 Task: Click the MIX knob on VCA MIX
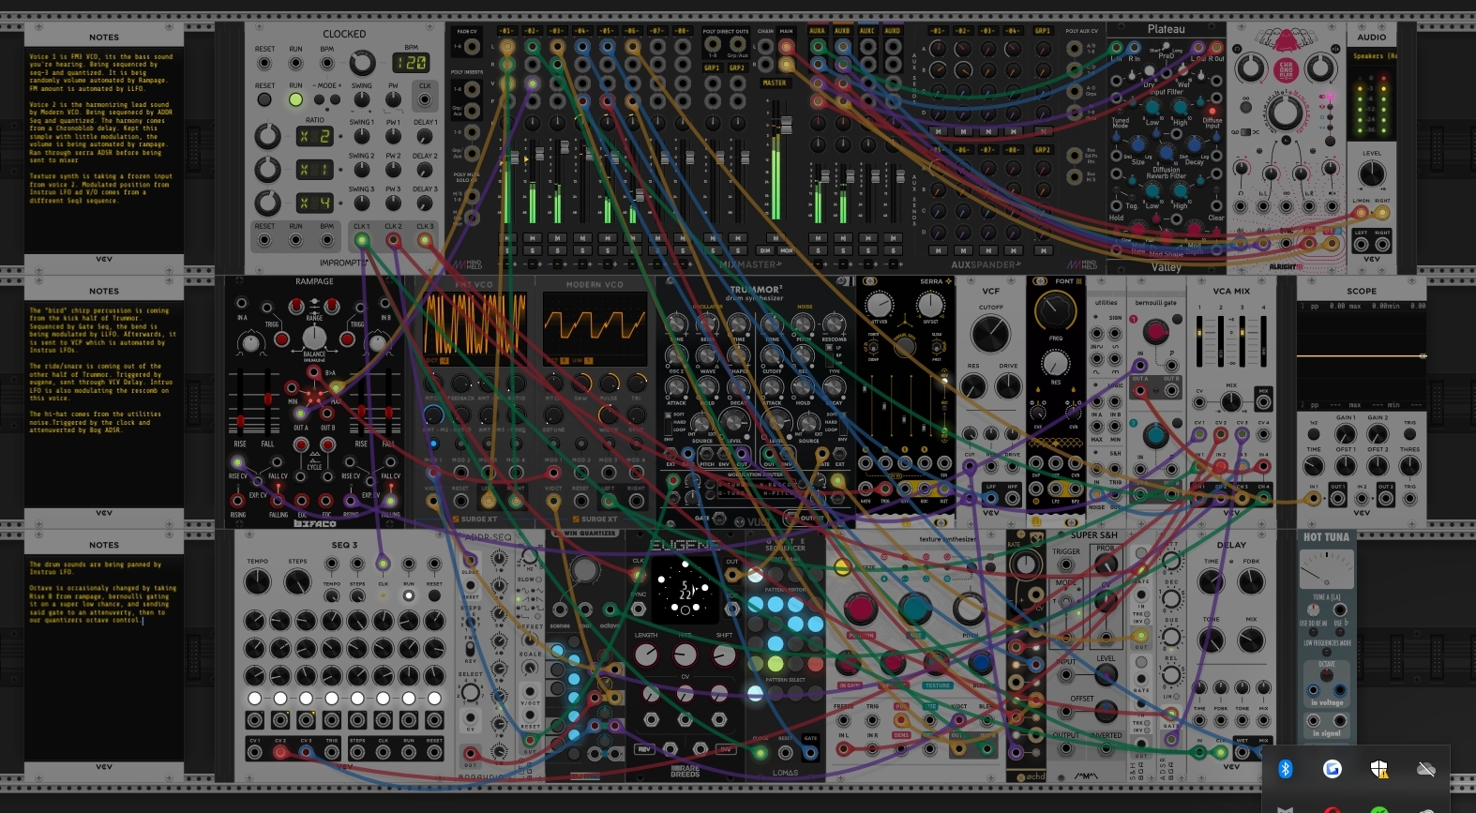click(x=1230, y=401)
